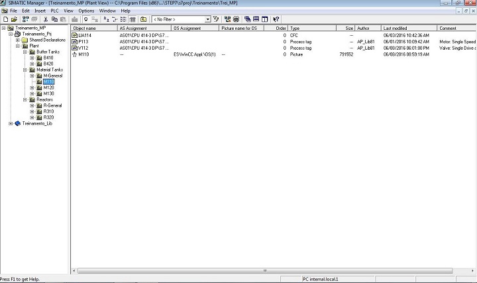Expand the M-General tree node
The height and width of the screenshot is (283, 477).
coord(32,76)
